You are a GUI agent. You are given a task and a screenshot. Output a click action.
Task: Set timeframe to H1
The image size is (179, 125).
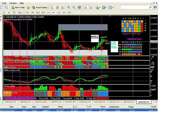point(48,13)
